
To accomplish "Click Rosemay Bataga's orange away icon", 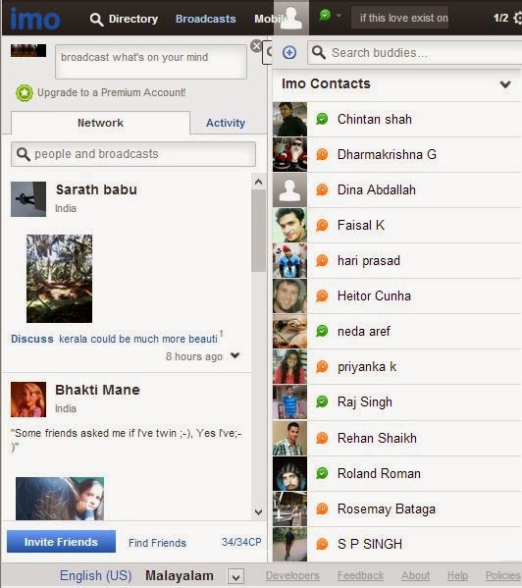I will 322,508.
